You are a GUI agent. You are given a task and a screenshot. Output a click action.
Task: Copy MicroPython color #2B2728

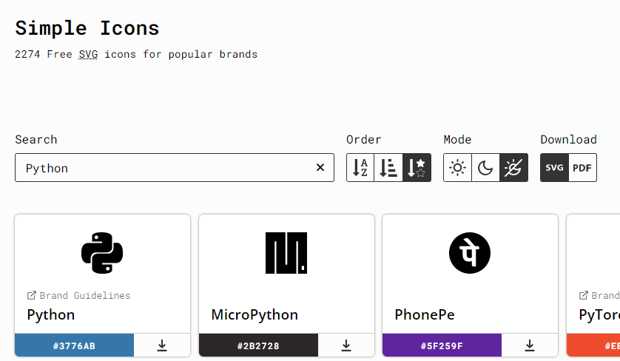[x=258, y=345]
